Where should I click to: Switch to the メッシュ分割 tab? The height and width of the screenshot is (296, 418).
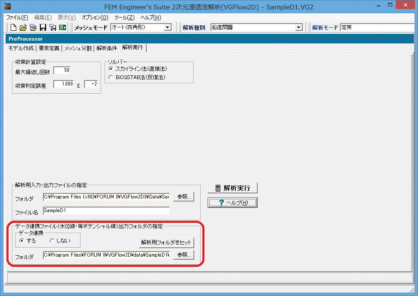pos(78,48)
